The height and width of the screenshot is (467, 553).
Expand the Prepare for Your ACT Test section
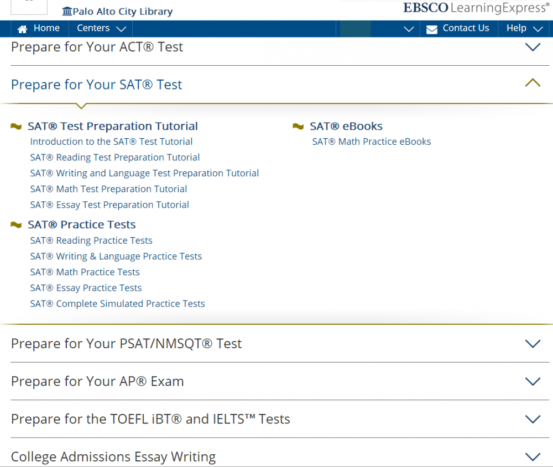coord(532,47)
